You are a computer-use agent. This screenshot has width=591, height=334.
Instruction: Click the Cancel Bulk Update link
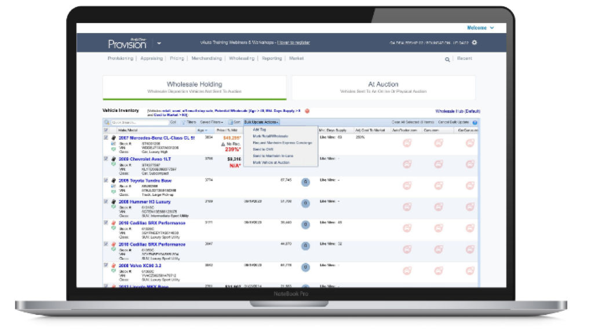[x=453, y=122]
